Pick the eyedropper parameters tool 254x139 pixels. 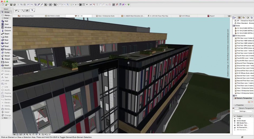point(39,5)
